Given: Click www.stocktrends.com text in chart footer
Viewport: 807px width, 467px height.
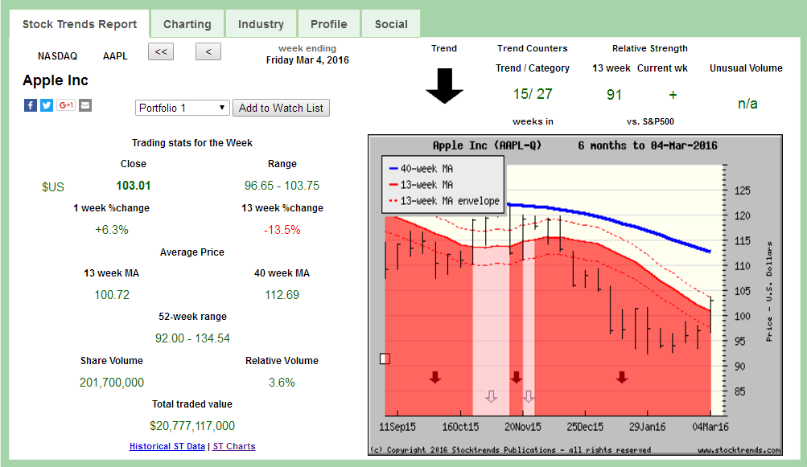Looking at the screenshot, I should 739,450.
